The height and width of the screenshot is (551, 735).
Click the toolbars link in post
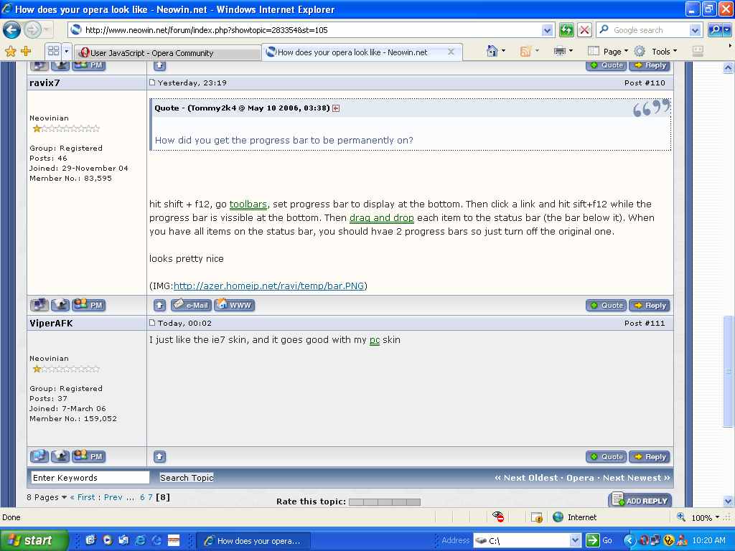[x=248, y=204]
